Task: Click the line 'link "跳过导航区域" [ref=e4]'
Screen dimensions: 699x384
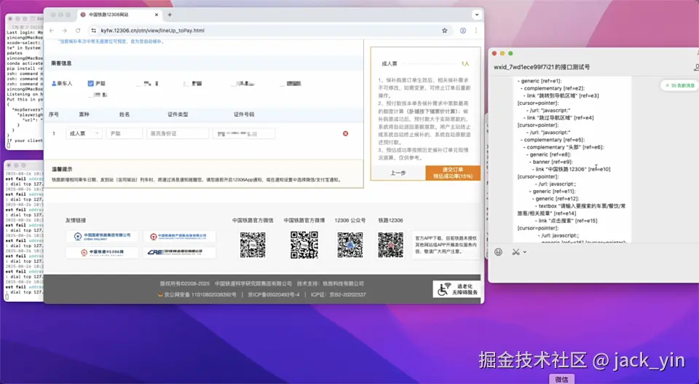Action: (x=560, y=118)
